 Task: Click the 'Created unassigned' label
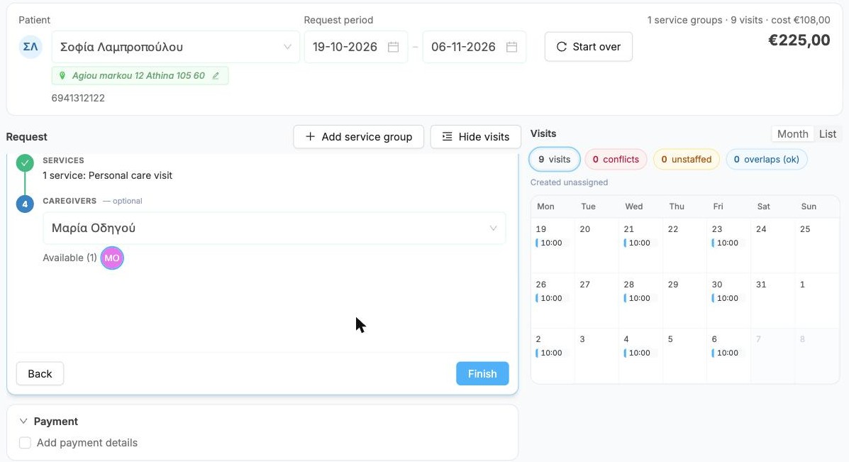tap(569, 182)
